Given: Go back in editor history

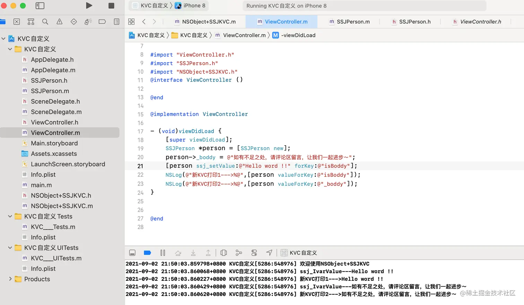Looking at the screenshot, I should 144,21.
